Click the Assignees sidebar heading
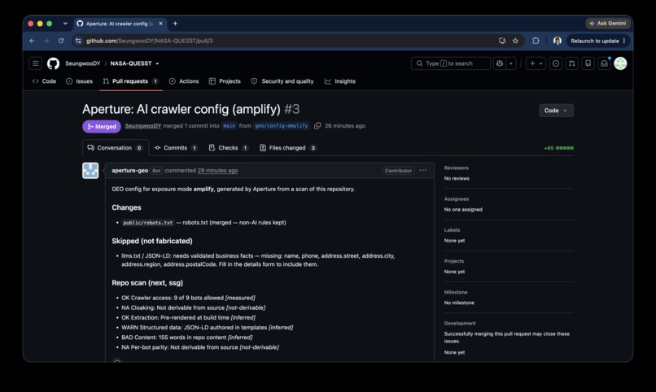The width and height of the screenshot is (656, 392). point(457,199)
